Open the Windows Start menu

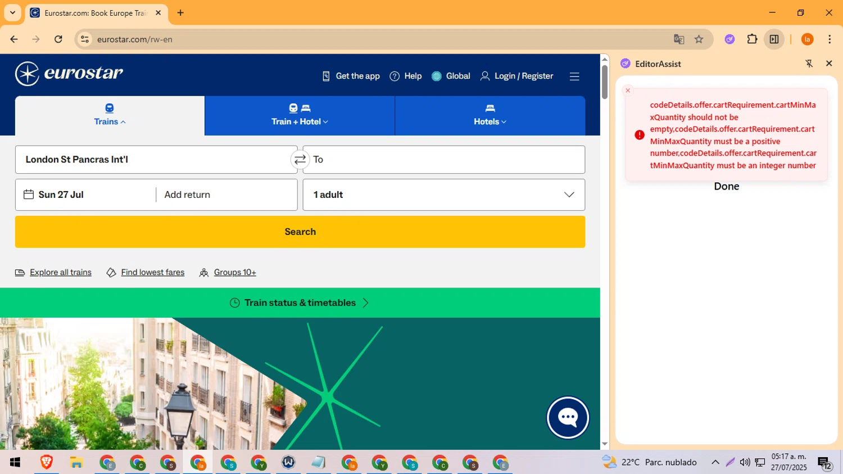click(15, 462)
